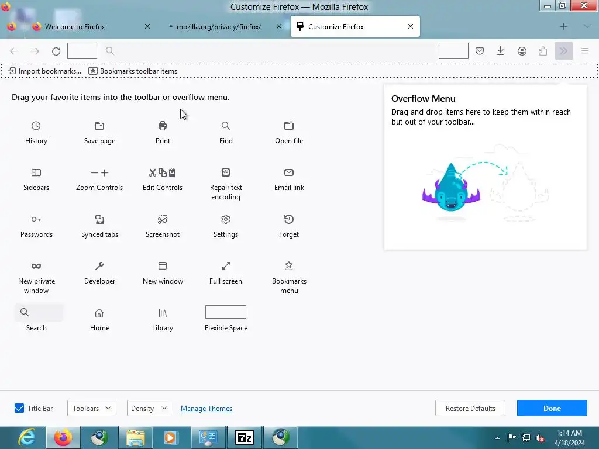Screen dimensions: 599x449
Task: Select the Settings gear item
Action: coord(226,226)
